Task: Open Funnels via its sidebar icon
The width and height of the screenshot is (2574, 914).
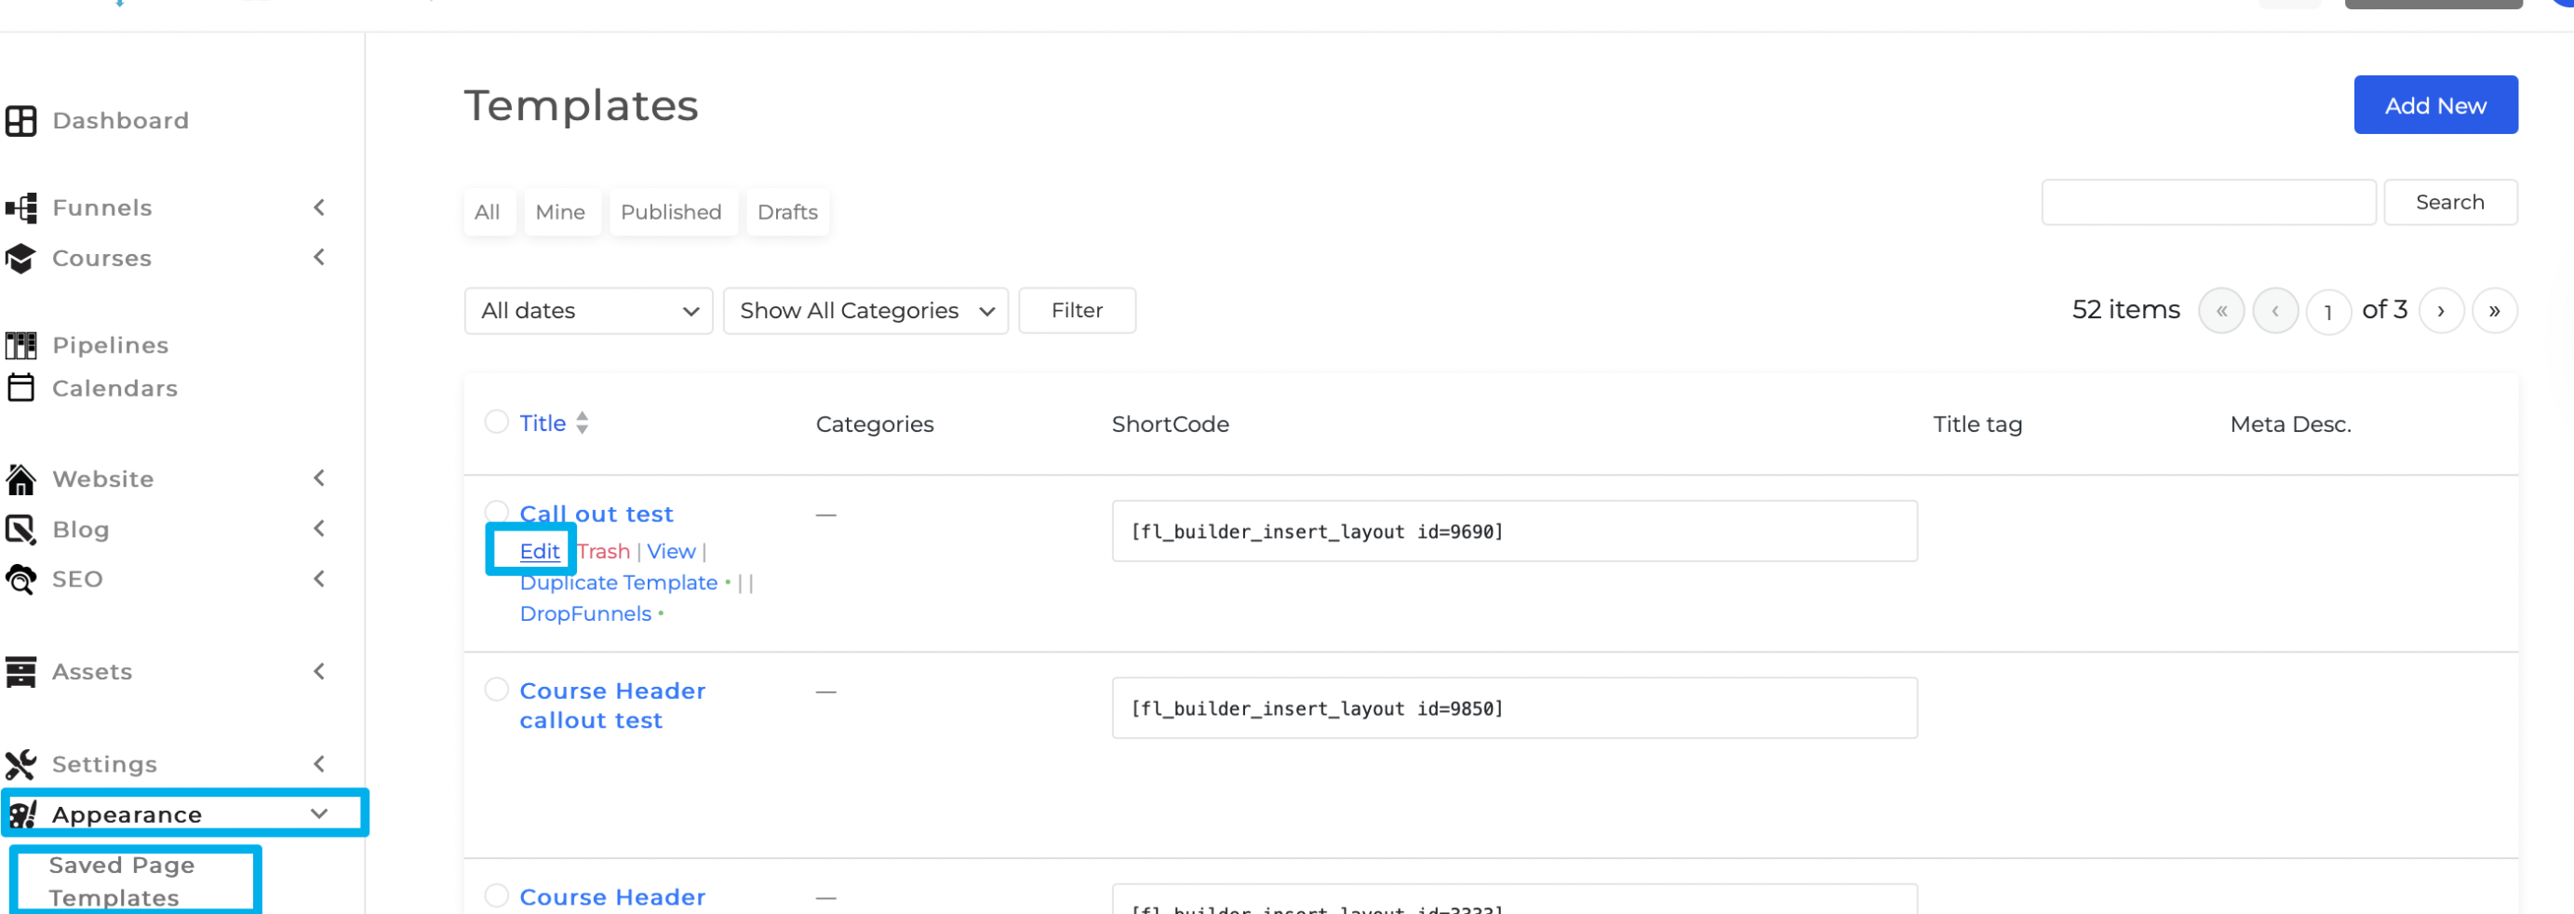Action: [x=22, y=207]
